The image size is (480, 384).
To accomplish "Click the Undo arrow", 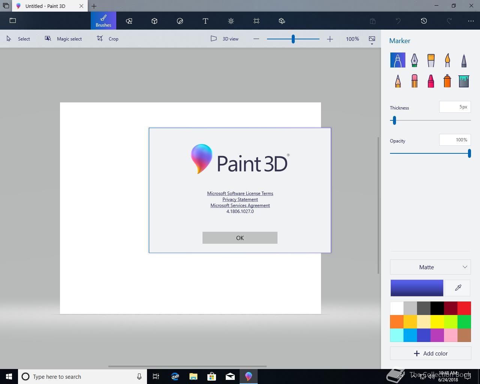I will [398, 21].
